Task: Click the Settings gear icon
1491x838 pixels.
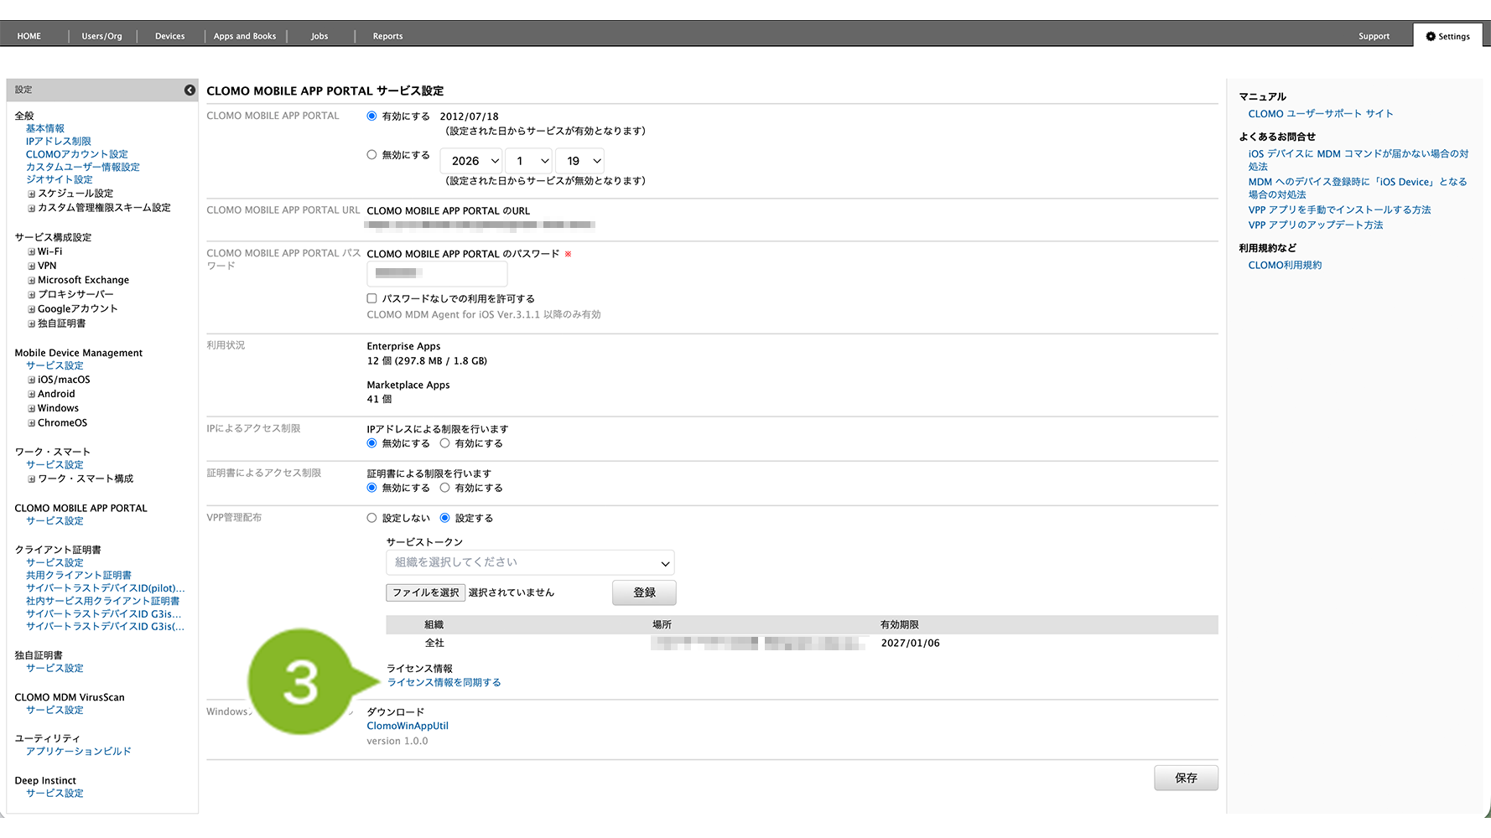Action: pos(1431,36)
